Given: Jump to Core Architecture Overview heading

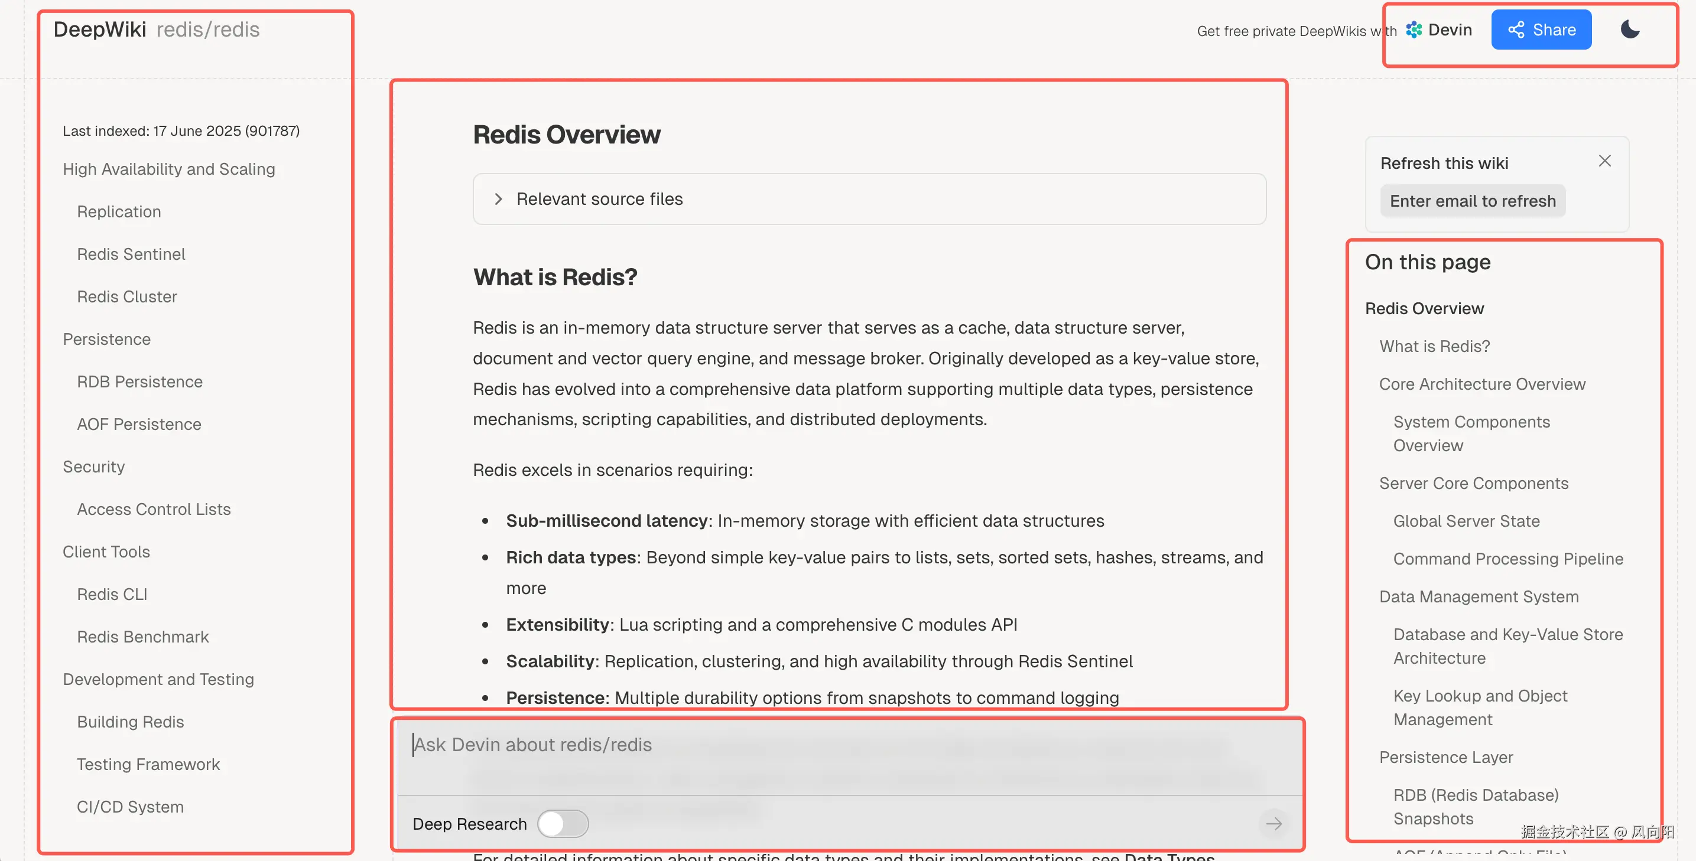Looking at the screenshot, I should [1482, 384].
